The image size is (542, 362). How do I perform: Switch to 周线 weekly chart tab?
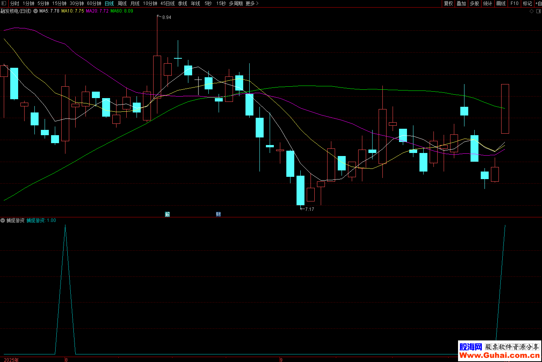[122, 3]
